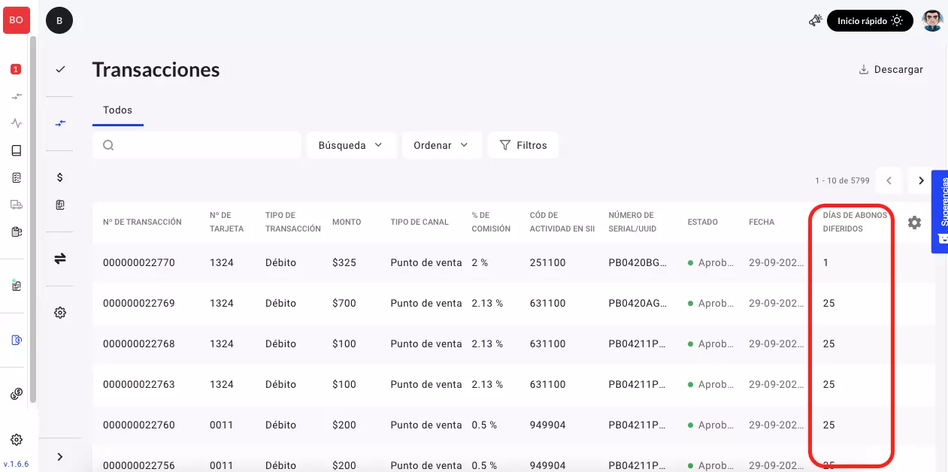The image size is (948, 472).
Task: Click the Filtros button
Action: click(x=523, y=145)
